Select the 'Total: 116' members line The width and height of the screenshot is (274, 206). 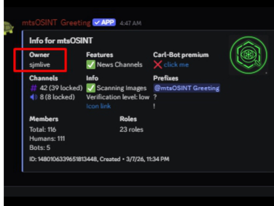(x=43, y=129)
